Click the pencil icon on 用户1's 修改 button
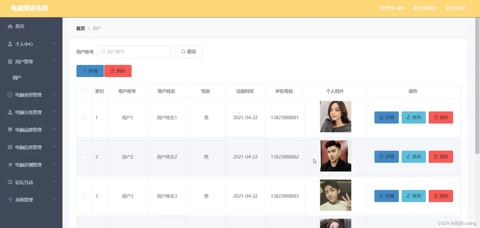This screenshot has width=480, height=228. pyautogui.click(x=408, y=118)
